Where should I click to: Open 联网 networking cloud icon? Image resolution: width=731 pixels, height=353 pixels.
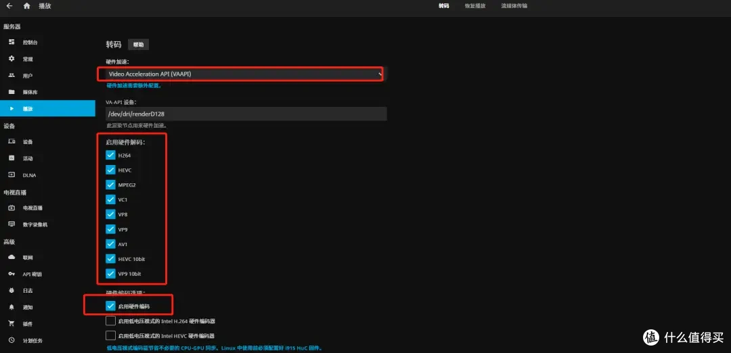[12, 257]
